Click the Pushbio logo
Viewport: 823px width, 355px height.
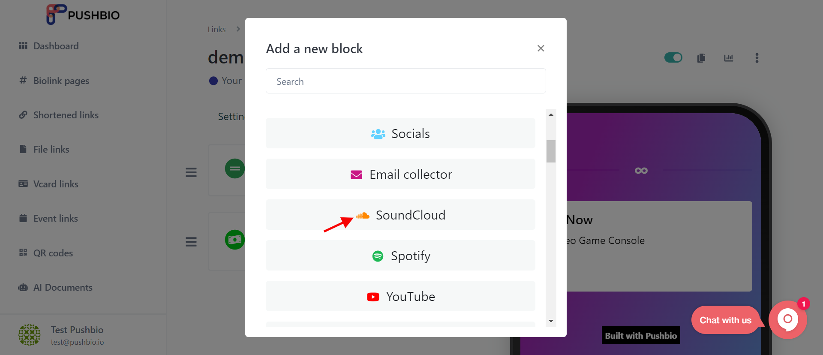tap(83, 15)
